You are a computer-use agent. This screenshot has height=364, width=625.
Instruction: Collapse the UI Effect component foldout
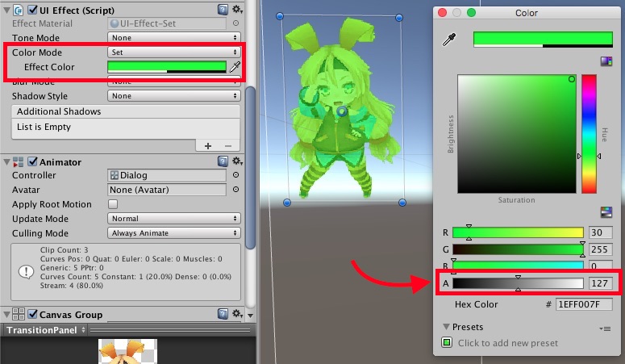point(6,10)
